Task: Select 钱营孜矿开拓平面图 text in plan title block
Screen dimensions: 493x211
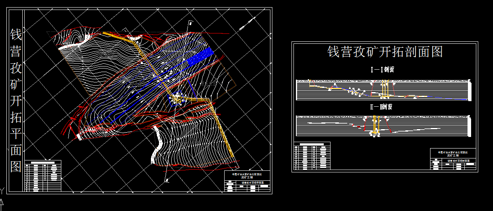Action: [253, 184]
